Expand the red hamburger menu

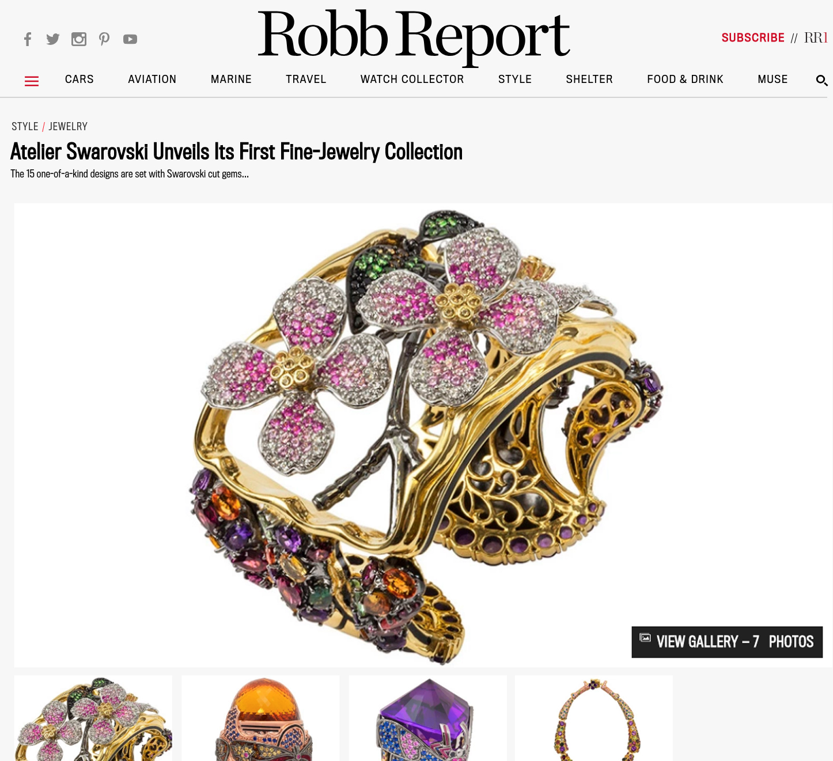(x=32, y=81)
